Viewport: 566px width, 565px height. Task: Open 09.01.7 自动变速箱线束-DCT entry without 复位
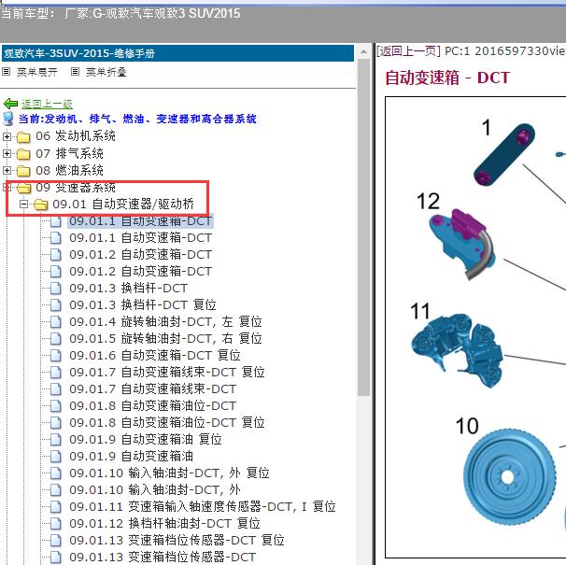click(153, 389)
